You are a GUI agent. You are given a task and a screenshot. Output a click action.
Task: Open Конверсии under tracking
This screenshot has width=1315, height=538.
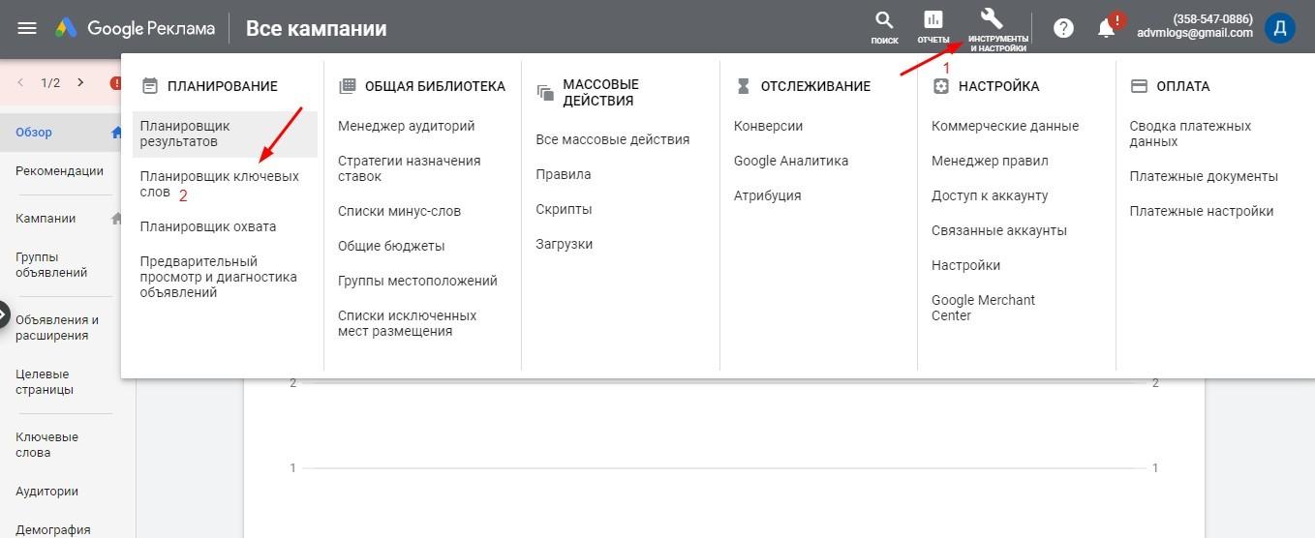click(x=768, y=126)
